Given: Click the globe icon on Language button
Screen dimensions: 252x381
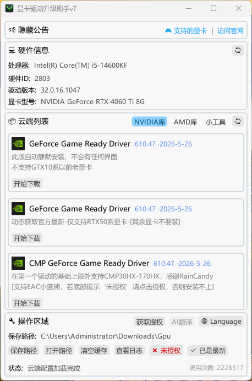Looking at the screenshot, I should [x=205, y=321].
